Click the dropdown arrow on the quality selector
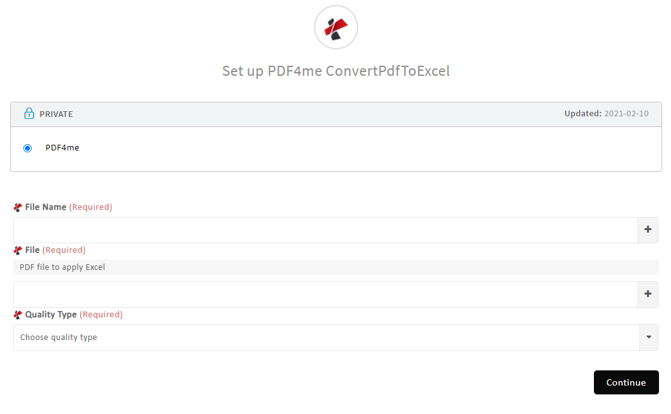The image size is (671, 414). [x=648, y=337]
